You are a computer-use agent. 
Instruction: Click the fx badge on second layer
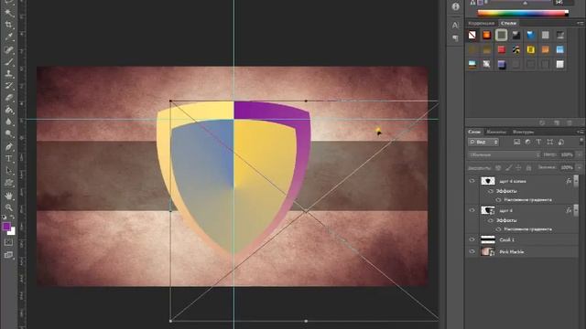coord(569,210)
